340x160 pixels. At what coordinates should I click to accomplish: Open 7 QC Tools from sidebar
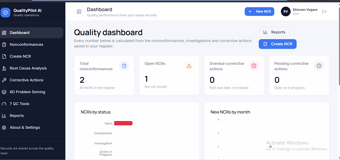click(32, 104)
